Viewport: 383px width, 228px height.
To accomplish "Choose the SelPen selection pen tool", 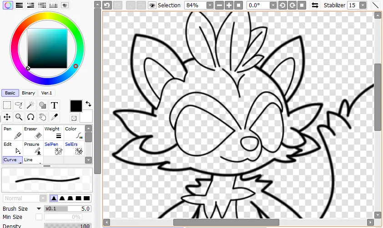I will pos(54,148).
